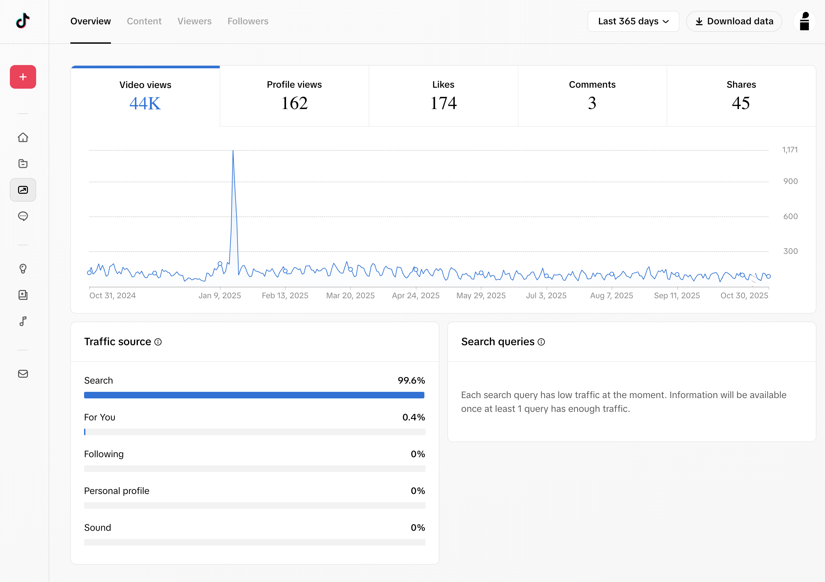Open the Creator Academy icon

(23, 295)
